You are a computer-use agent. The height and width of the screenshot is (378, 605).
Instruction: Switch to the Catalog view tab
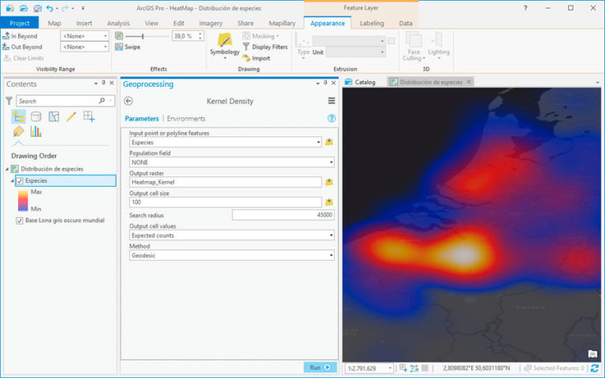click(x=360, y=82)
